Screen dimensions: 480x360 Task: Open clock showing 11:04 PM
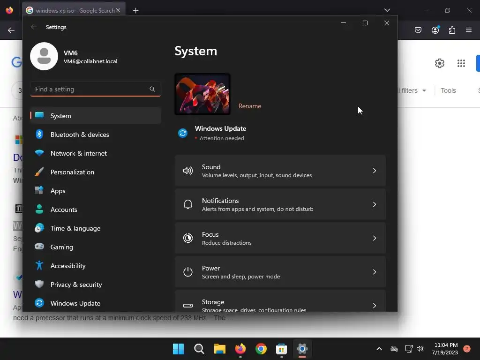pyautogui.click(x=446, y=349)
